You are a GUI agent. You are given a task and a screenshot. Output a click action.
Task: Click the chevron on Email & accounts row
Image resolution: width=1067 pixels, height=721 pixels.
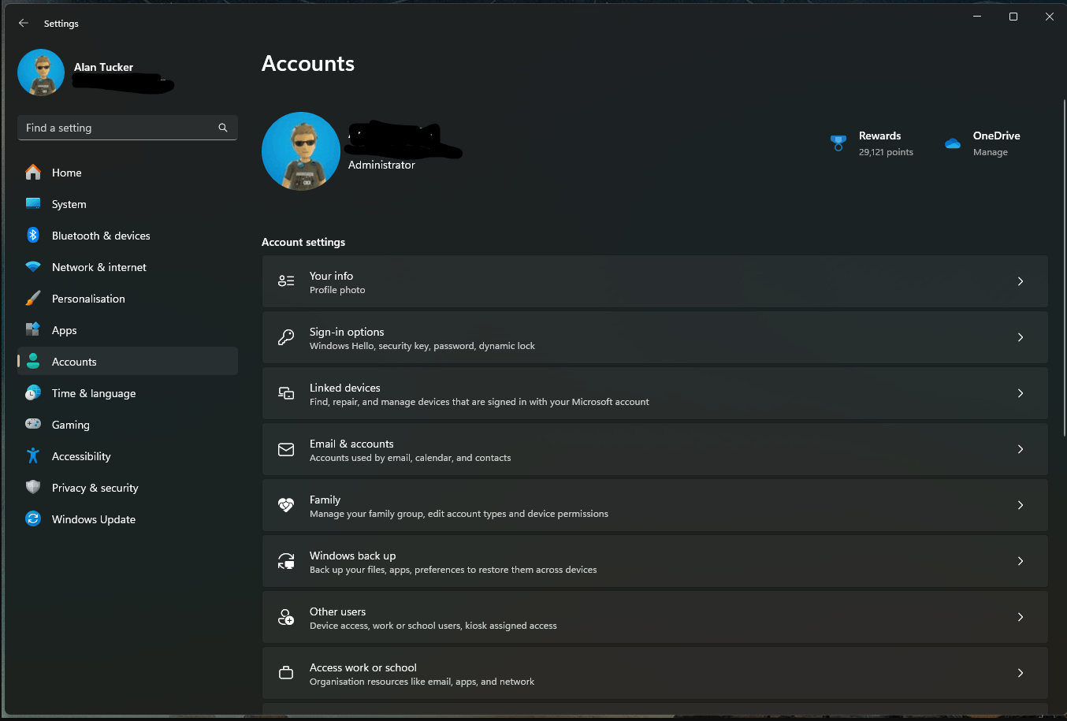(x=1021, y=449)
